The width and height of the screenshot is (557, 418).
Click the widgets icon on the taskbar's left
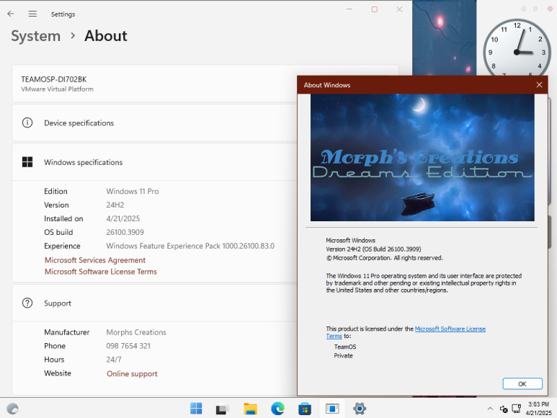click(12, 409)
